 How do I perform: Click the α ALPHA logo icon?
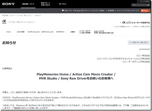click(4, 22)
